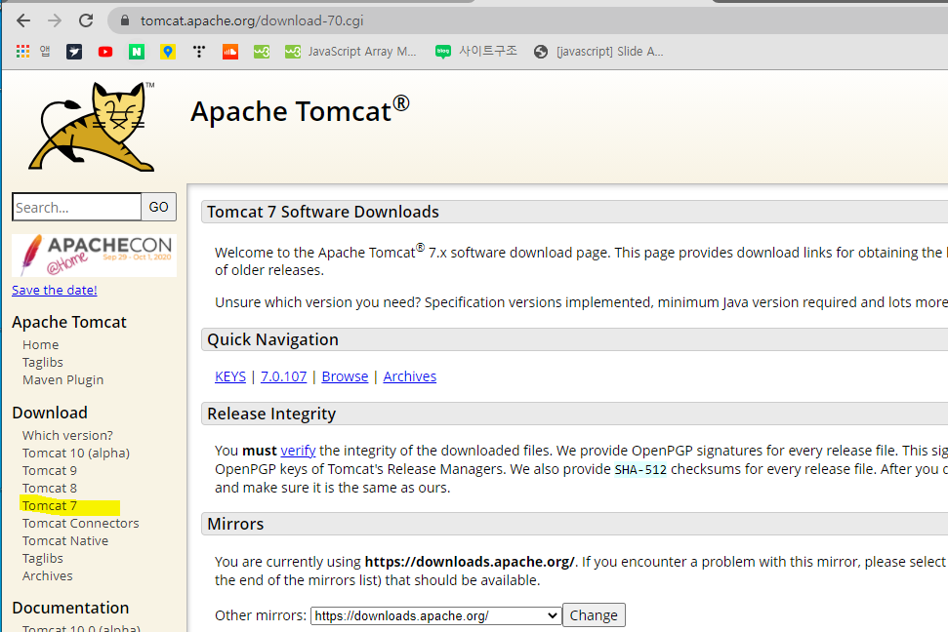Go to Tomcat 9 download page

coord(50,470)
